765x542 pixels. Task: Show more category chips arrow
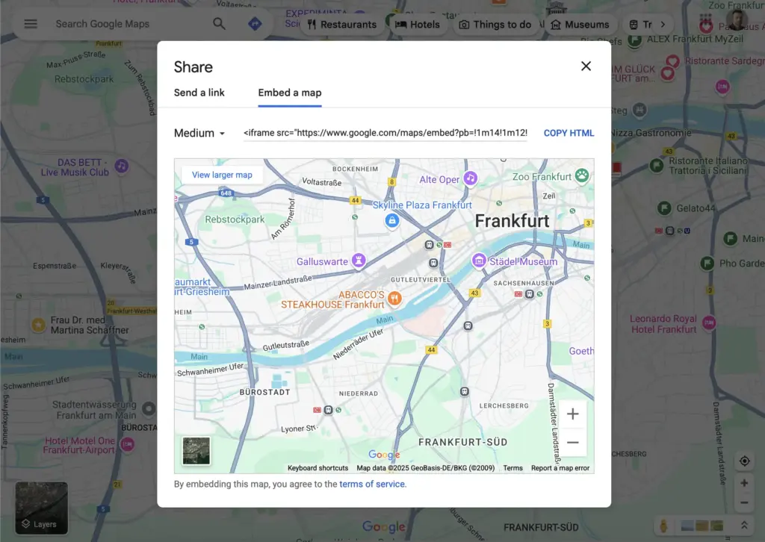(x=663, y=25)
